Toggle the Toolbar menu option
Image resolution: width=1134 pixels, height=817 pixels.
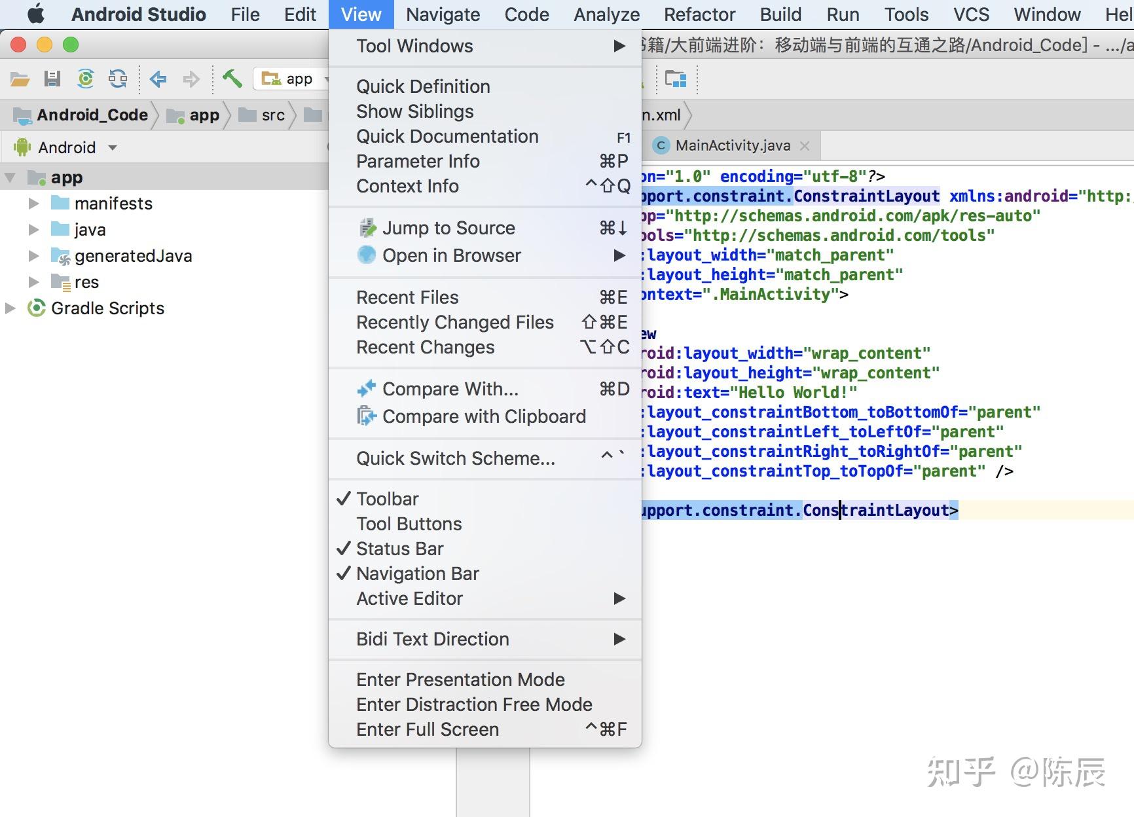485,499
